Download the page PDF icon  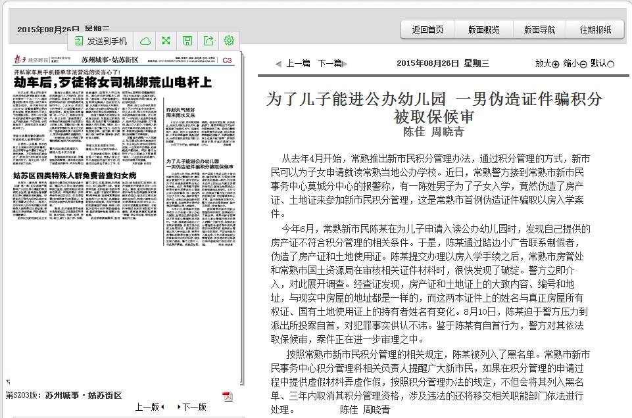click(x=228, y=396)
